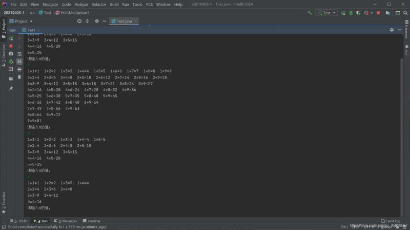This screenshot has width=410, height=230.
Task: Open the Analyze menu
Action: click(81, 4)
